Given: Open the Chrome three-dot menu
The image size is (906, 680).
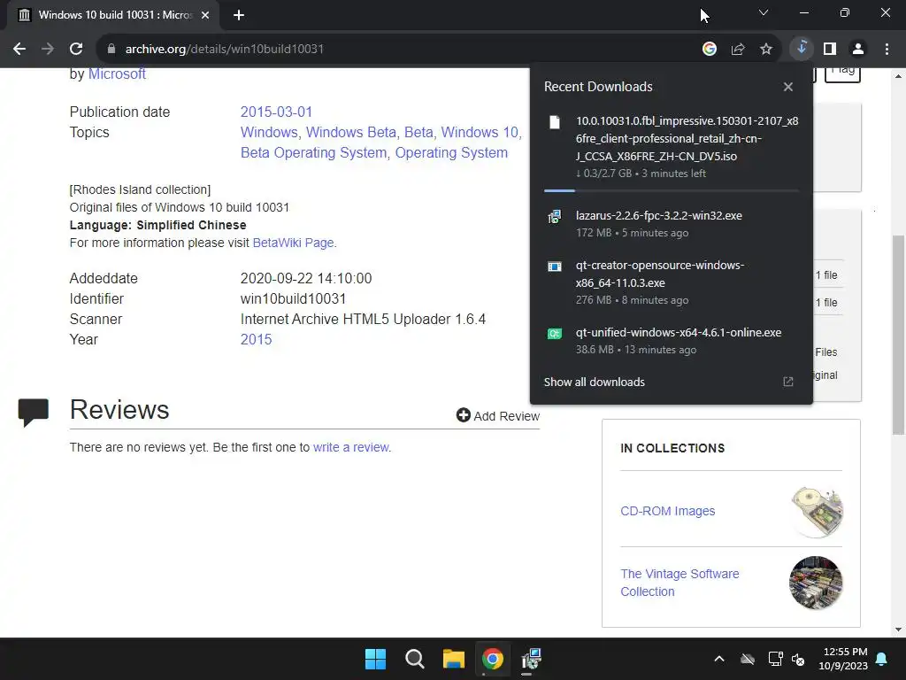Looking at the screenshot, I should point(887,50).
